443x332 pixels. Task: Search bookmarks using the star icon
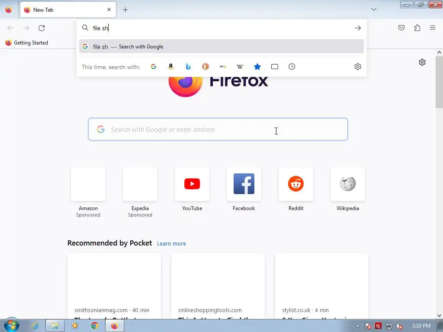click(x=257, y=67)
